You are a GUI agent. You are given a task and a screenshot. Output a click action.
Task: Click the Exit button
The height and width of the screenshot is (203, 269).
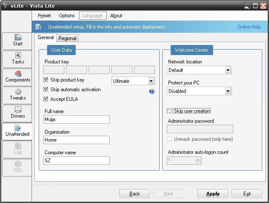click(x=247, y=194)
